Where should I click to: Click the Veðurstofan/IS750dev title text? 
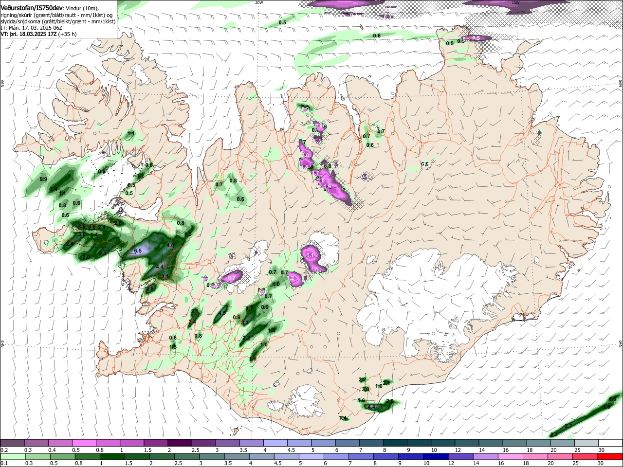tap(32, 7)
